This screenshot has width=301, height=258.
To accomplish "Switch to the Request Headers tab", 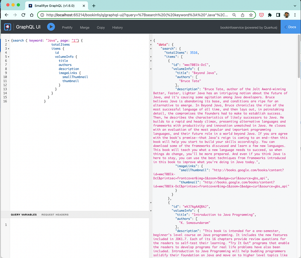I will tap(55, 214).
